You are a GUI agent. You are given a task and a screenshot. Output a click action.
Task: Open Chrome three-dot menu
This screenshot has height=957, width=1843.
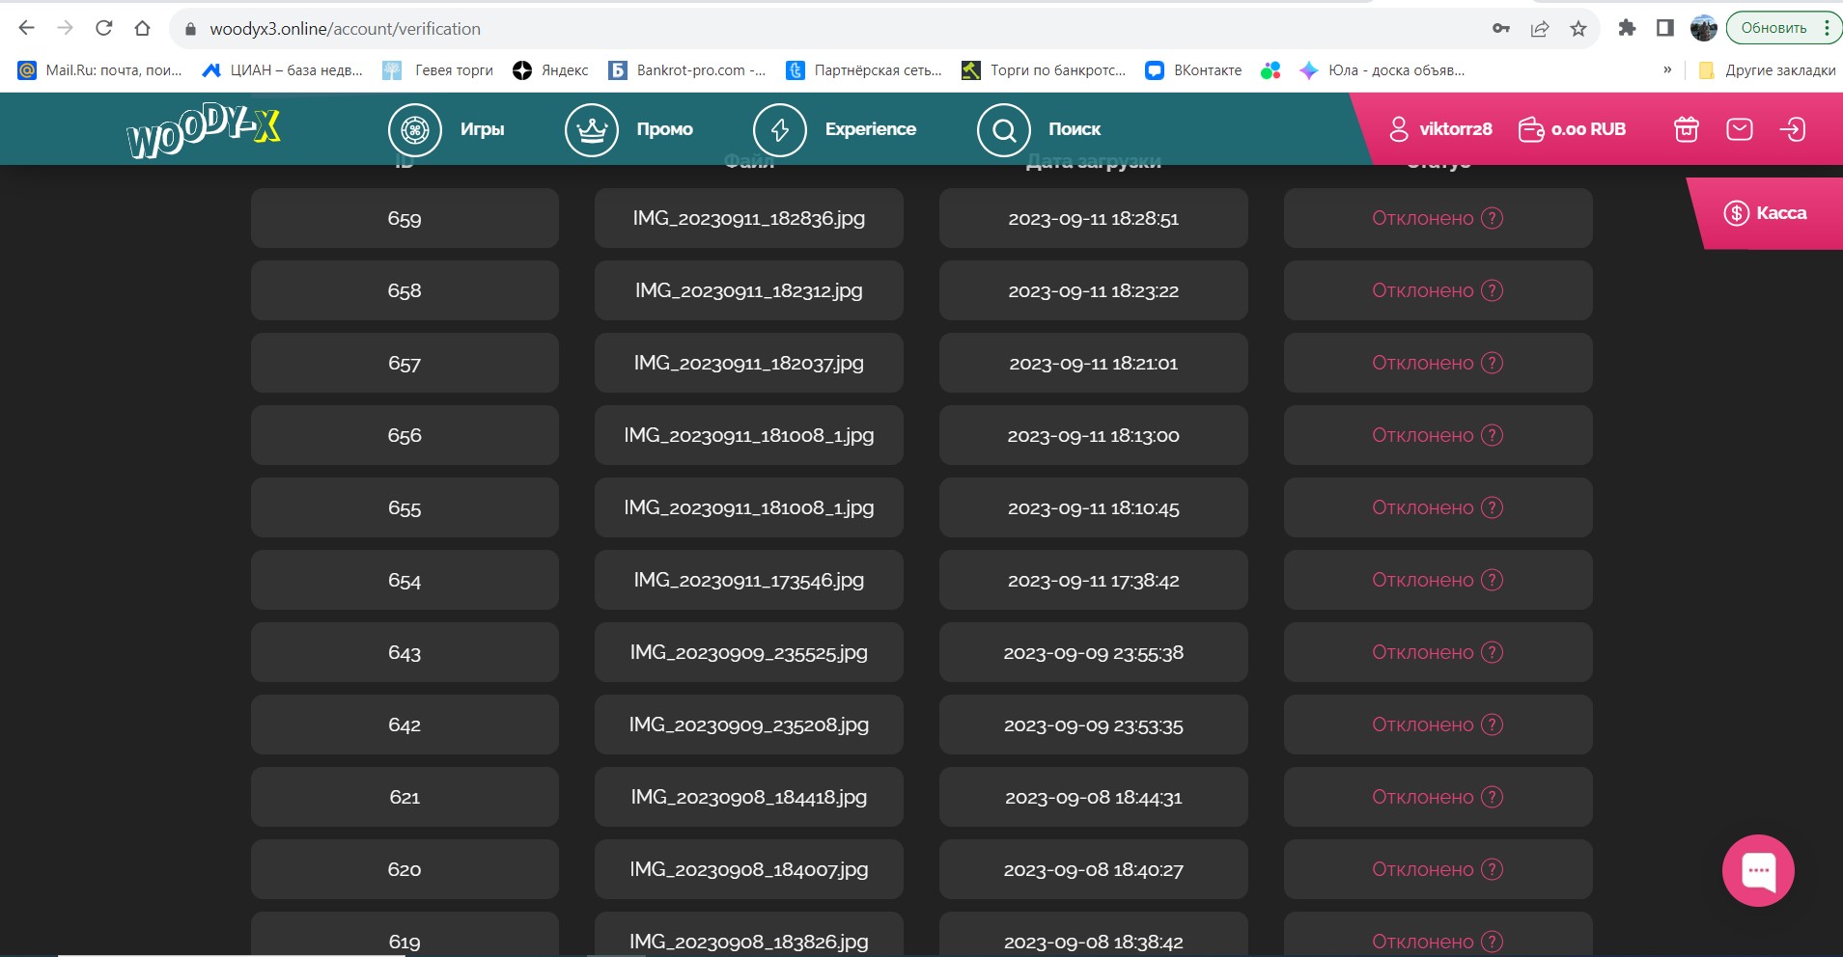tap(1828, 28)
